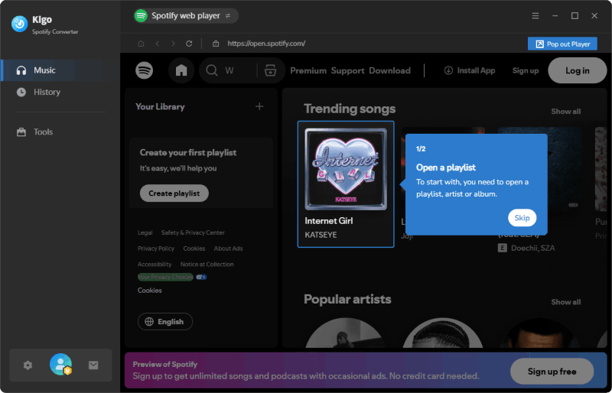Viewport: 612px width, 393px height.
Task: Open the Internet Girl album cover
Action: 346,170
